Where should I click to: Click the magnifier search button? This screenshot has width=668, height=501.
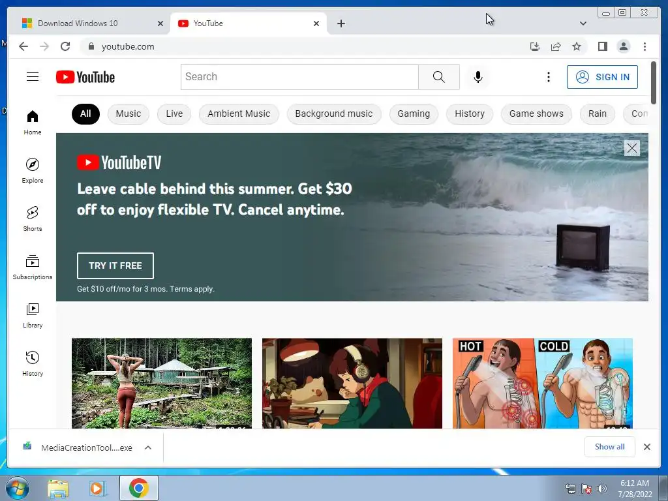[x=439, y=77]
